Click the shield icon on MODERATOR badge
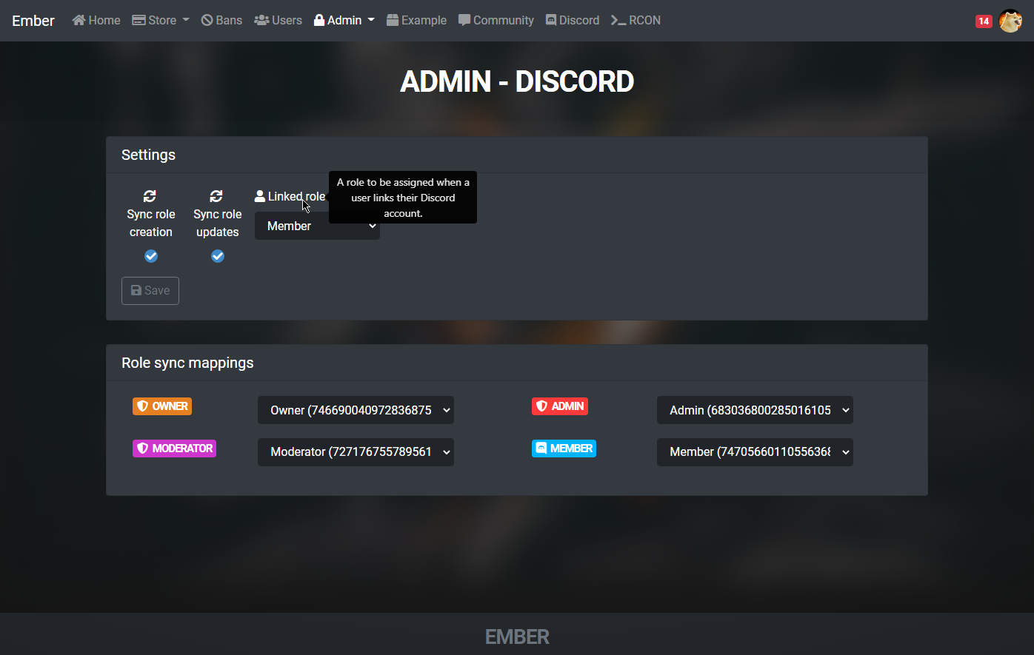Screen dimensions: 1034x655 pyautogui.click(x=143, y=449)
